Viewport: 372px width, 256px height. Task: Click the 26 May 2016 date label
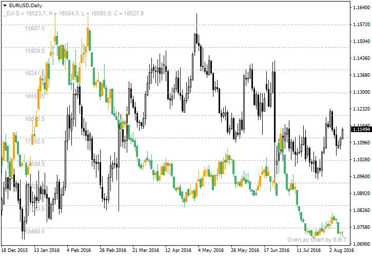245,250
